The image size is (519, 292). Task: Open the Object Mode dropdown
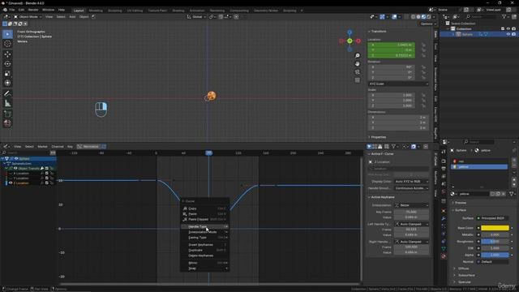(28, 16)
